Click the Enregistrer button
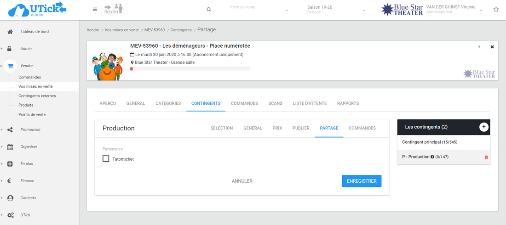The width and height of the screenshot is (506, 225). (x=362, y=181)
